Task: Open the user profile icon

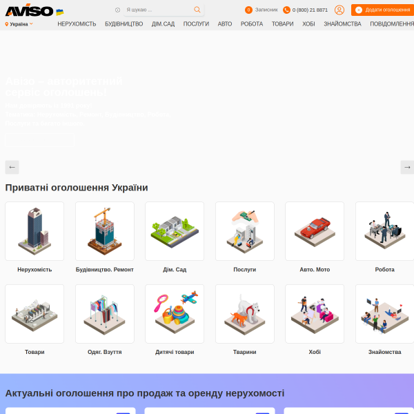Action: click(339, 10)
